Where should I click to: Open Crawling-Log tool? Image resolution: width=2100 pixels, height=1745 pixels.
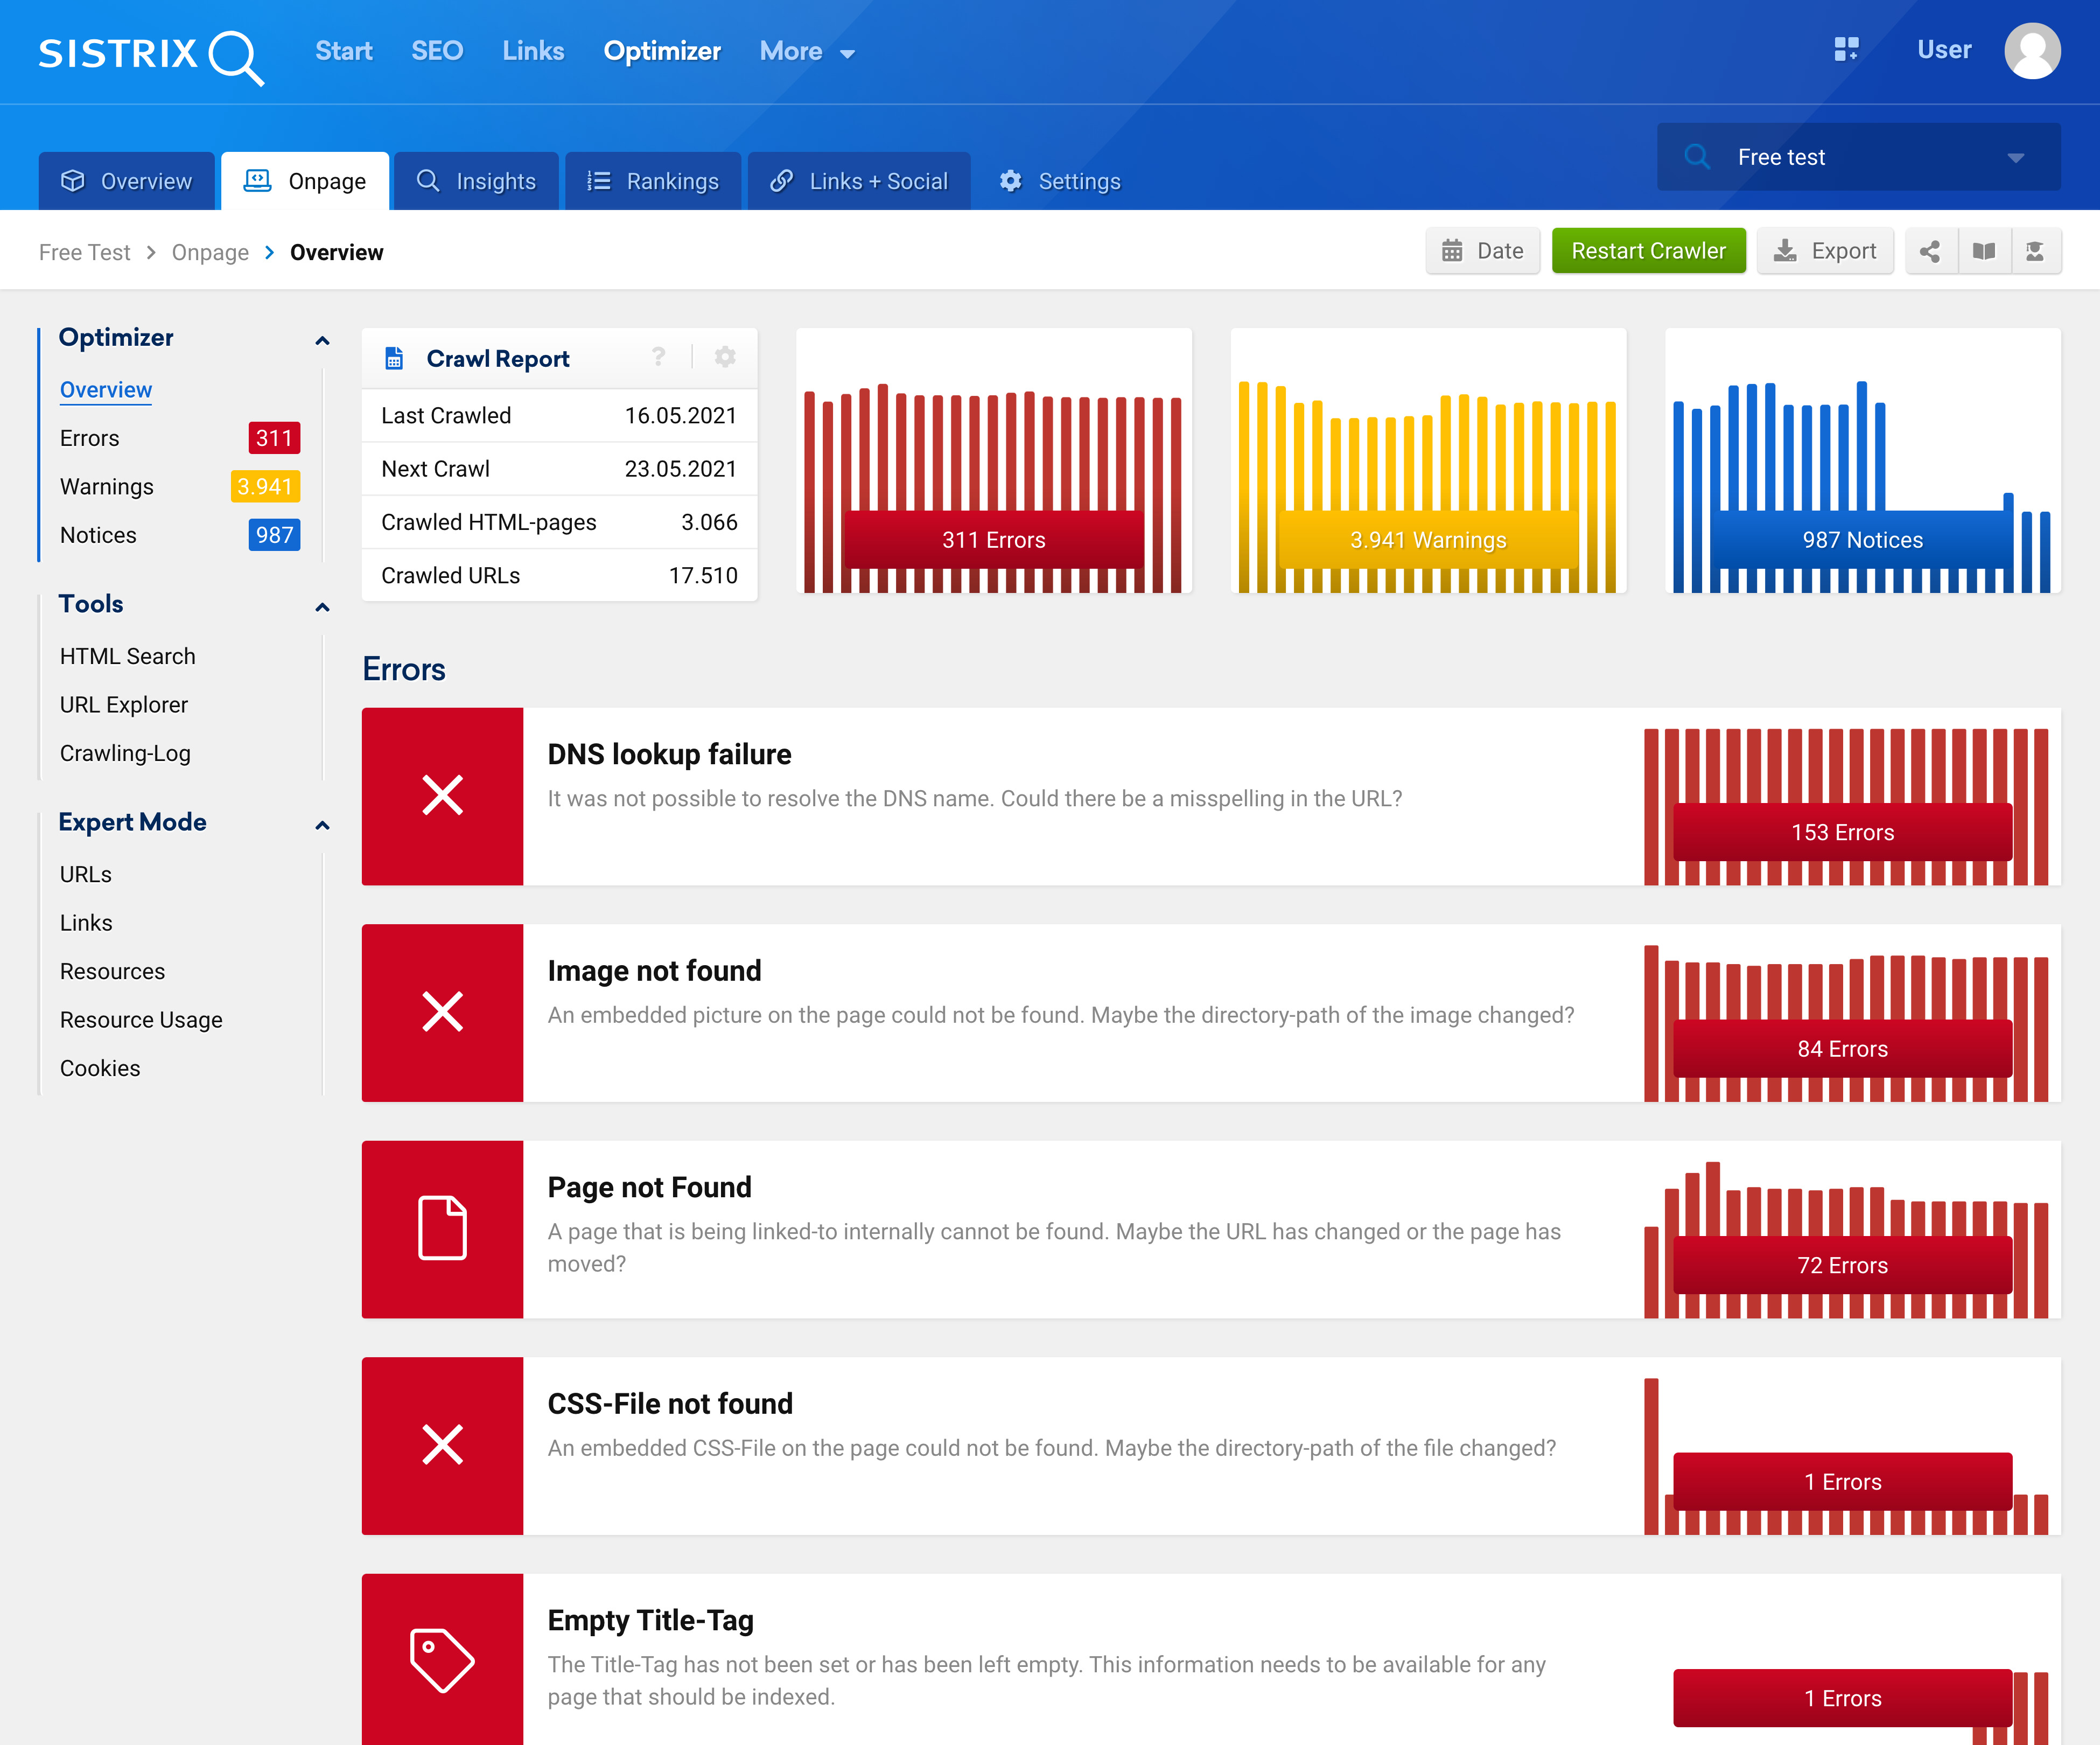tap(125, 753)
